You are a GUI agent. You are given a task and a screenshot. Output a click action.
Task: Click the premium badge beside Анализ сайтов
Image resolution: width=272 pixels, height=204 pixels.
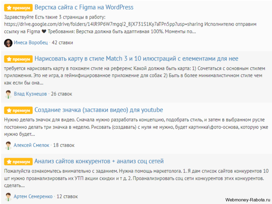(18, 162)
